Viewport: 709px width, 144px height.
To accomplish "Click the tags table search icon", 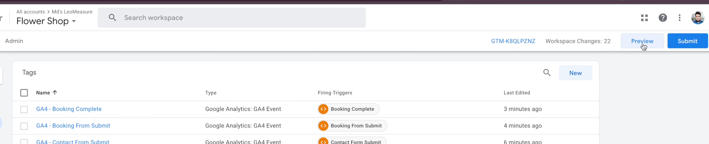I will (x=547, y=73).
